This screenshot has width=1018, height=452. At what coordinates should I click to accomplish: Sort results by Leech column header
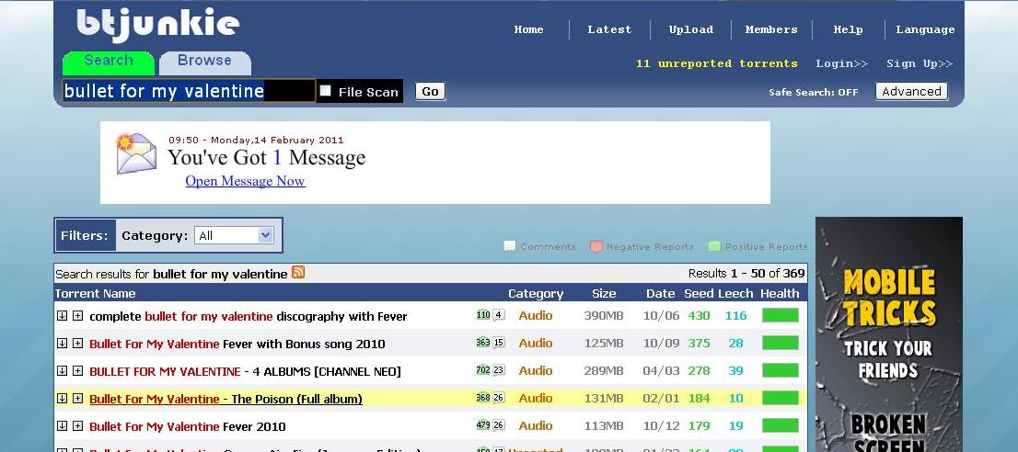coord(735,293)
